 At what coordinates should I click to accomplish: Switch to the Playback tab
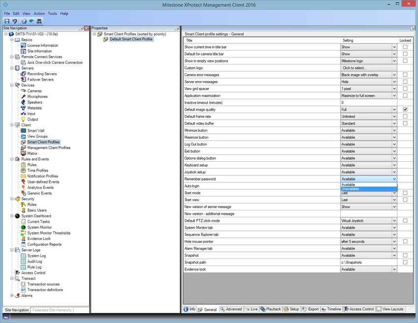[270, 309]
